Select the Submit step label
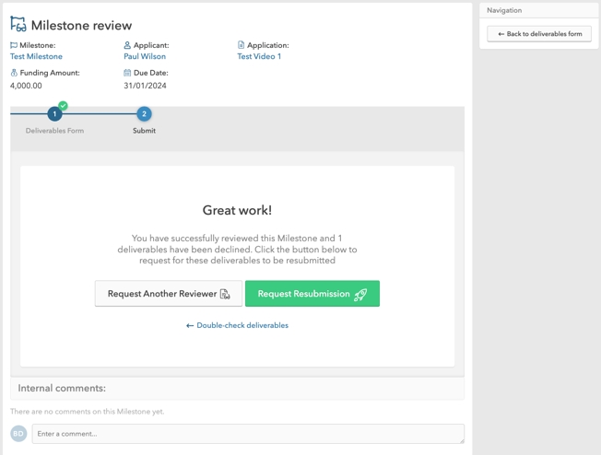The width and height of the screenshot is (601, 455). click(x=144, y=131)
